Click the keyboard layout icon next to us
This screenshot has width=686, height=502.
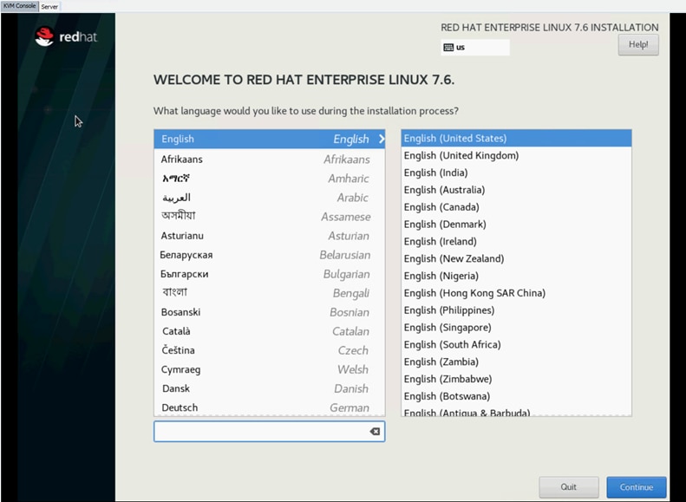[x=448, y=47]
